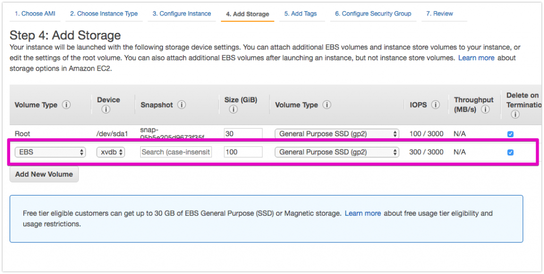Uncheck Delete on Termination for EBS volume
Image resolution: width=544 pixels, height=274 pixels.
click(x=511, y=152)
